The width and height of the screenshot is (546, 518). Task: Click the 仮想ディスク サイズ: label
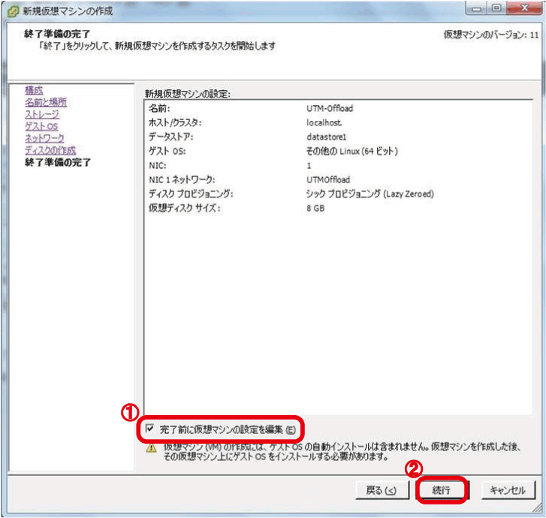[185, 208]
